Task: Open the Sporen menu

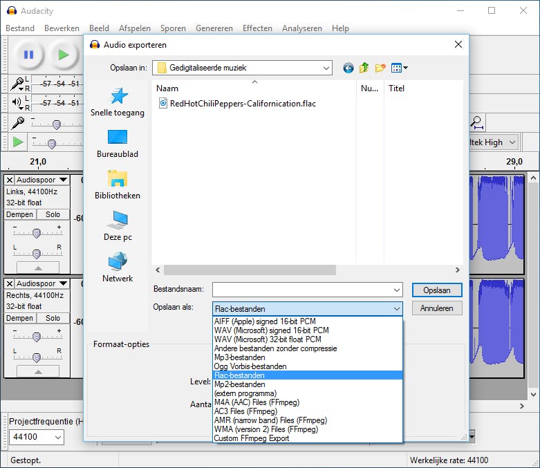Action: coord(173,28)
